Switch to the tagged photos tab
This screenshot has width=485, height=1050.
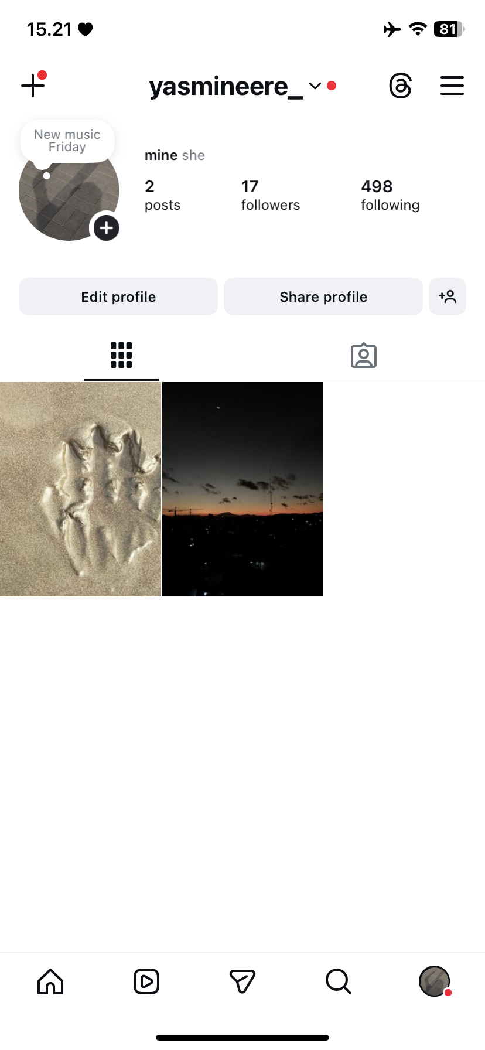click(x=364, y=355)
